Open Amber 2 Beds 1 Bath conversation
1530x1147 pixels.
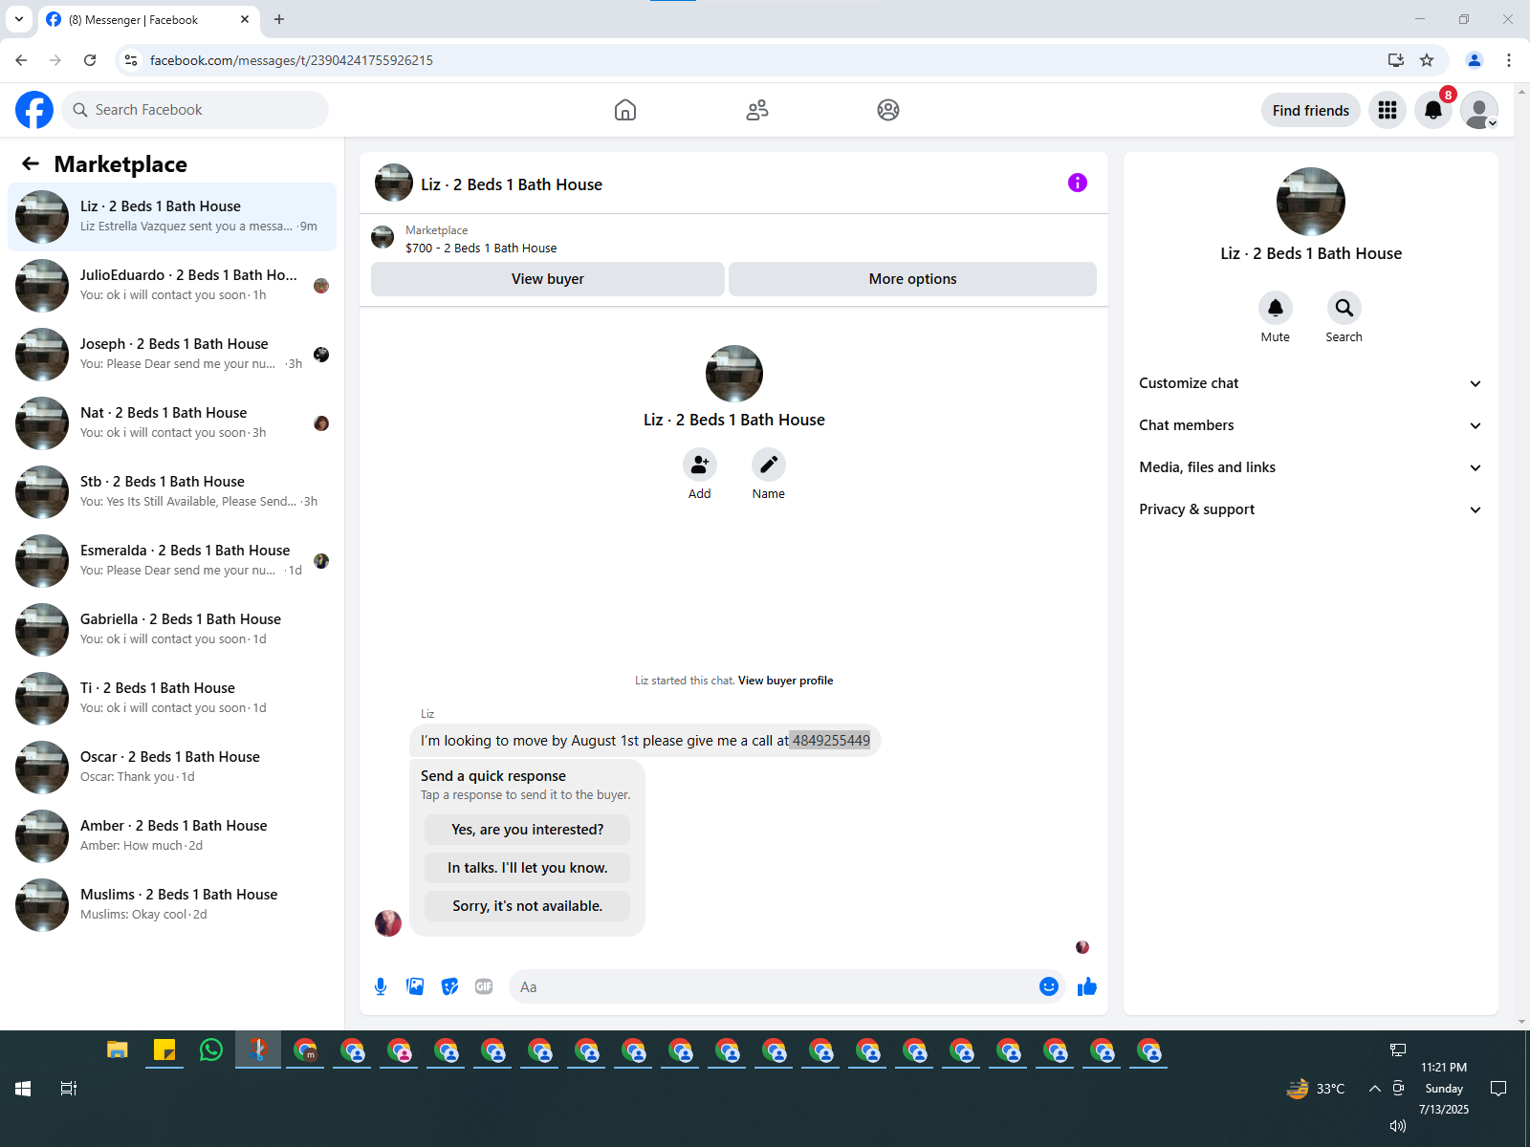(172, 836)
